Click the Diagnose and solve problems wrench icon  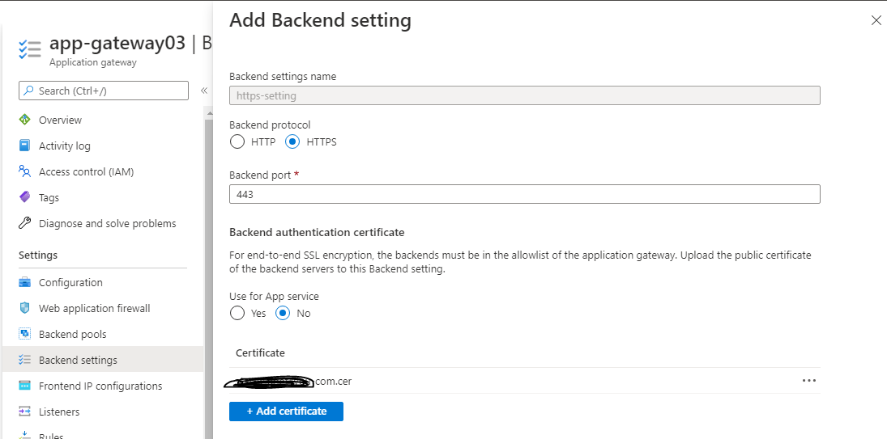point(24,223)
